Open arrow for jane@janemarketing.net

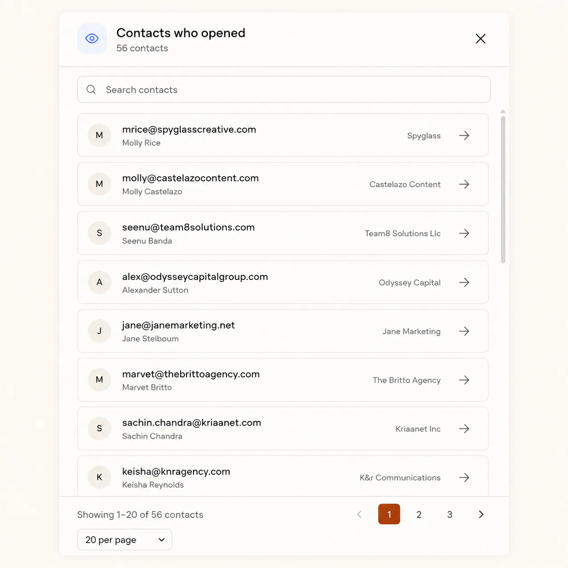[464, 331]
